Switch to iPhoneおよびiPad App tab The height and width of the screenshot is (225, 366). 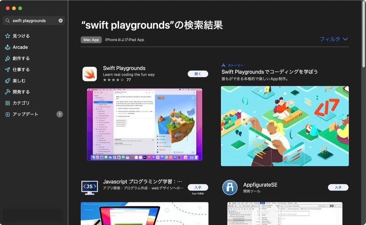[124, 40]
